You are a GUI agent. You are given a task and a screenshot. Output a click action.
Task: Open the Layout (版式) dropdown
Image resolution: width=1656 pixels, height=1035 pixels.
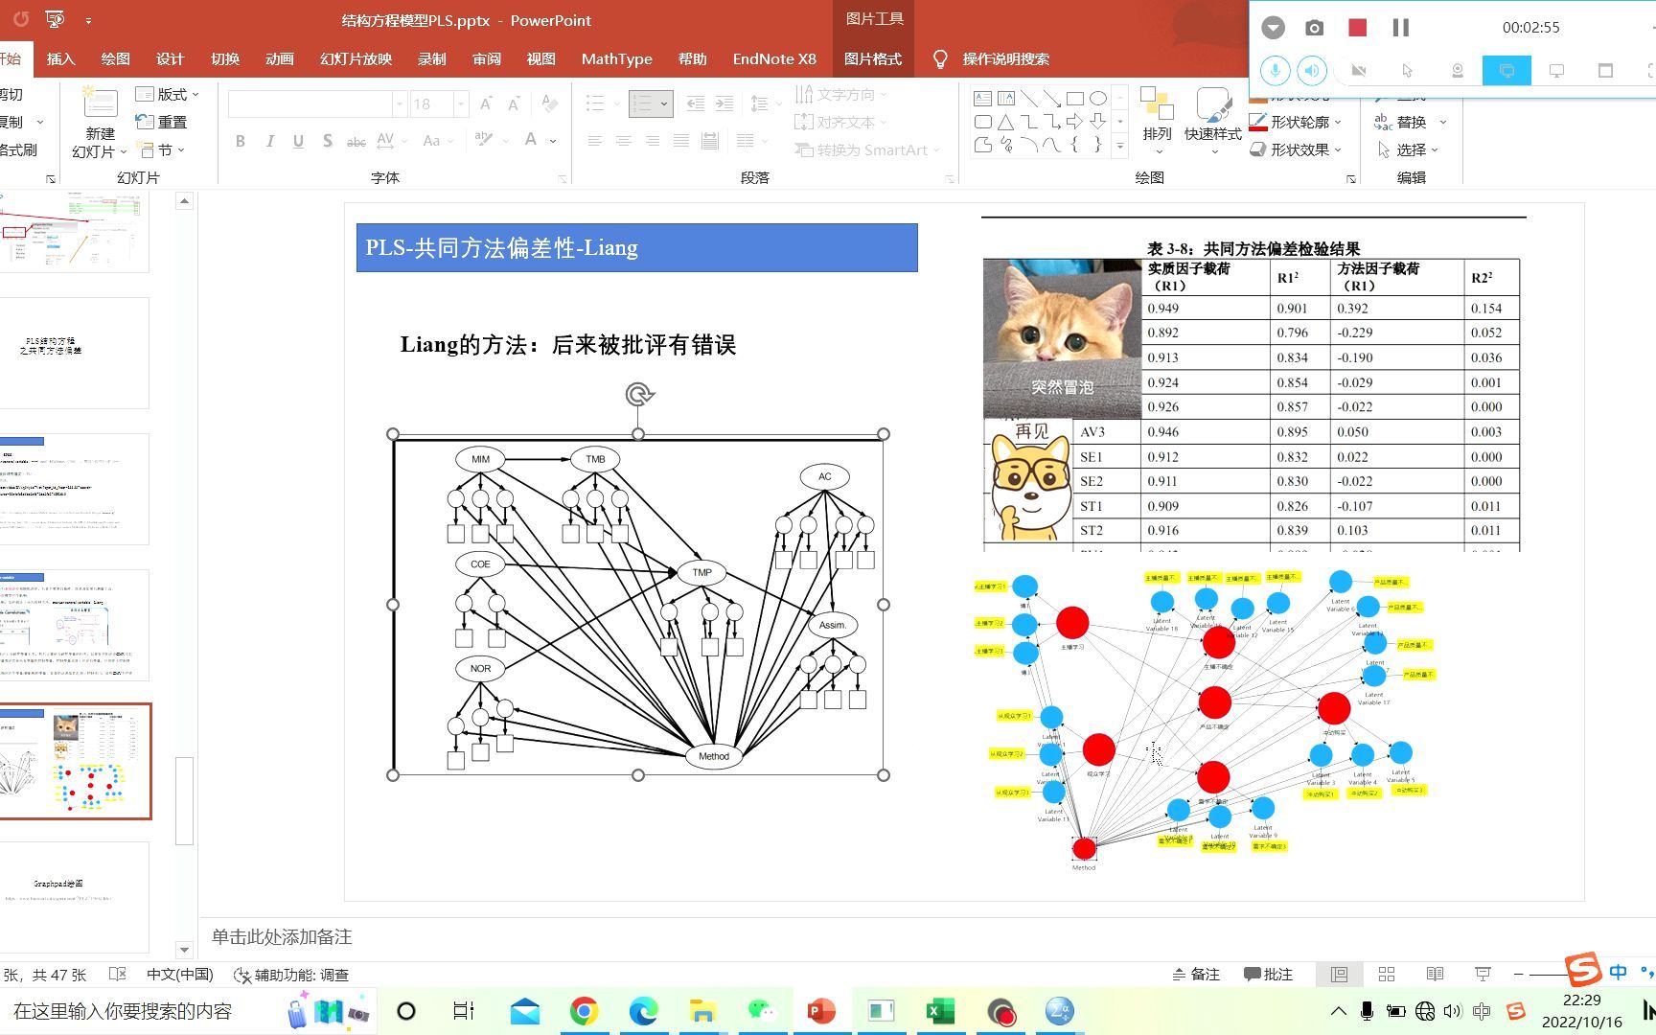[x=168, y=94]
